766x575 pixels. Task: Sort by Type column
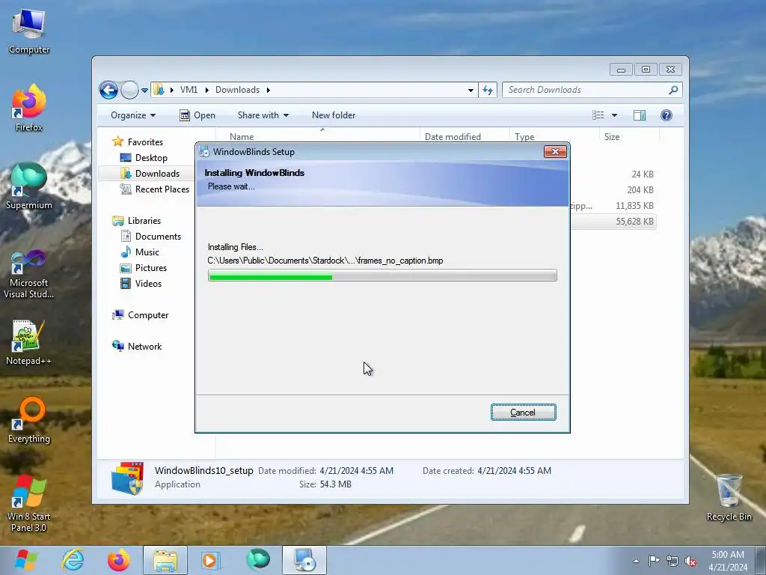point(554,137)
